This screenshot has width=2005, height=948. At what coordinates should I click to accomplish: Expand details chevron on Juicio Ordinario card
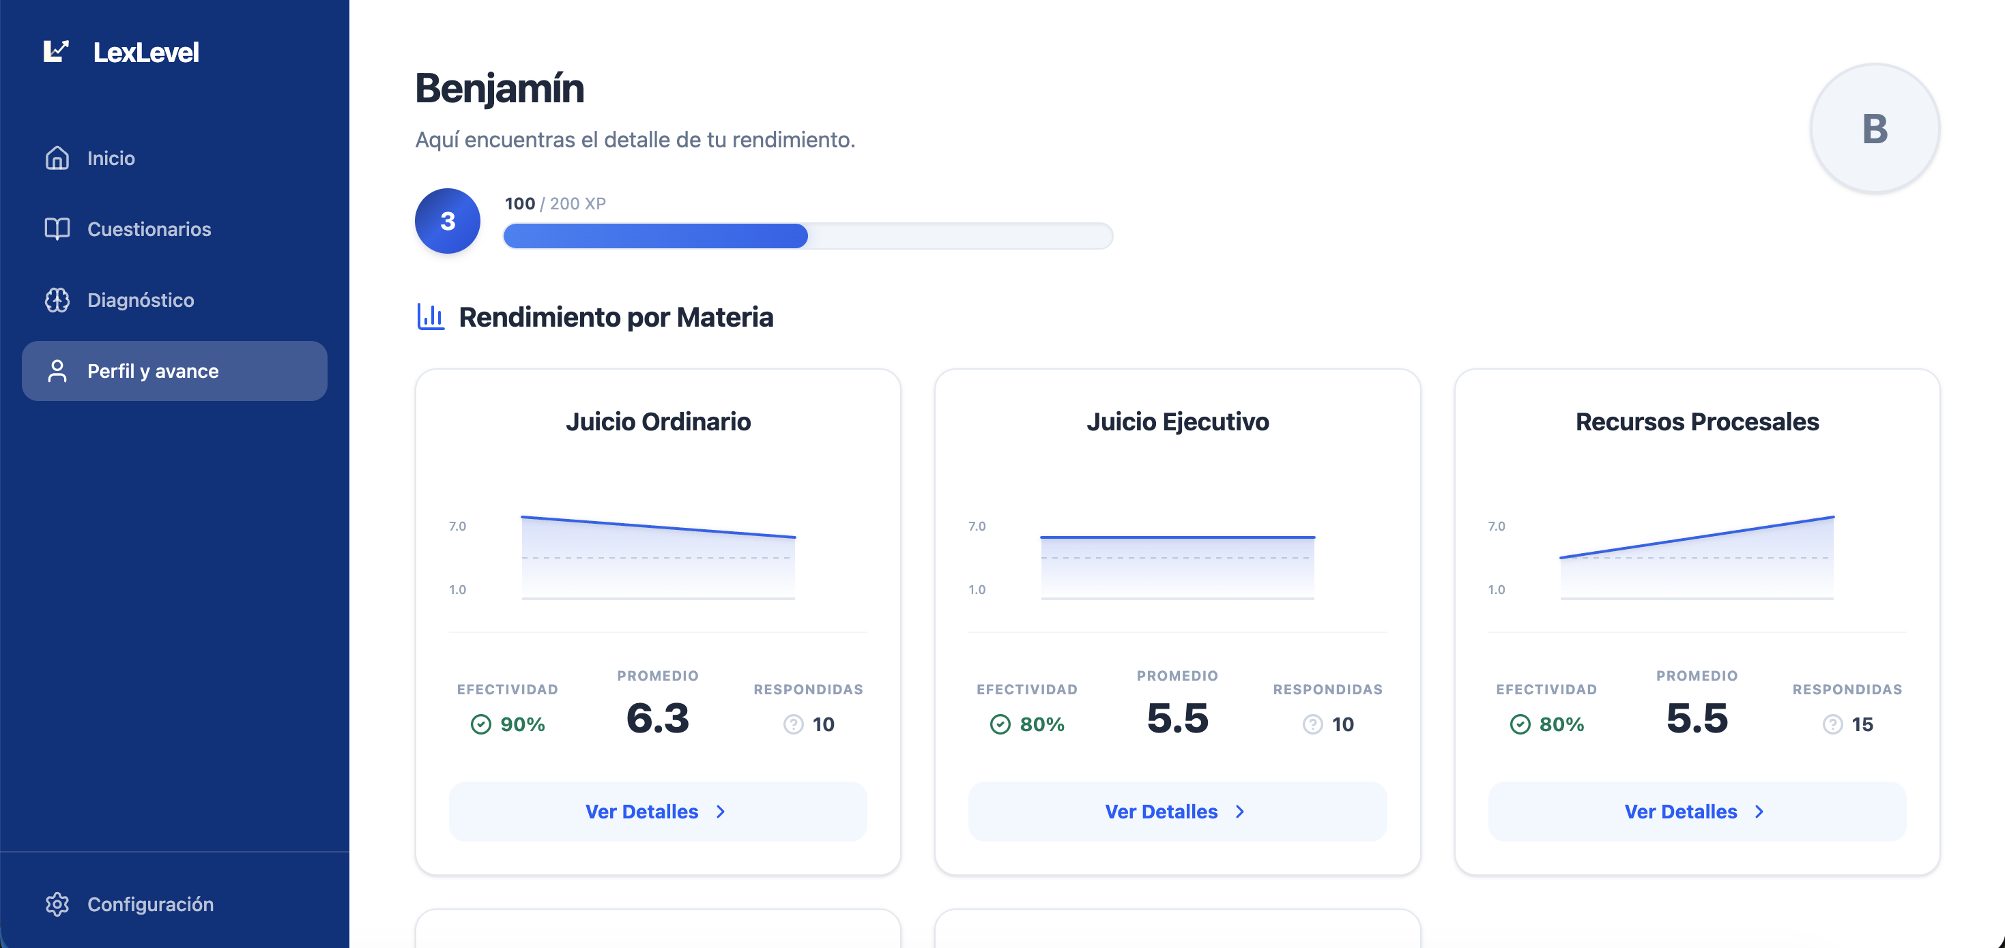720,811
